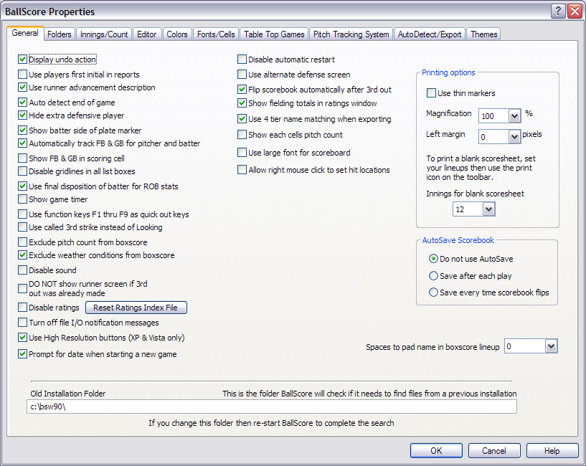Choose Save after each play
Viewport: 586px width, 466px height.
point(433,276)
